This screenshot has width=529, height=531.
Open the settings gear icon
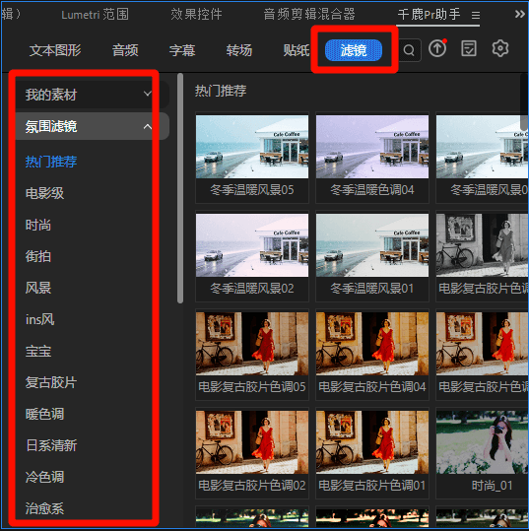pyautogui.click(x=500, y=48)
